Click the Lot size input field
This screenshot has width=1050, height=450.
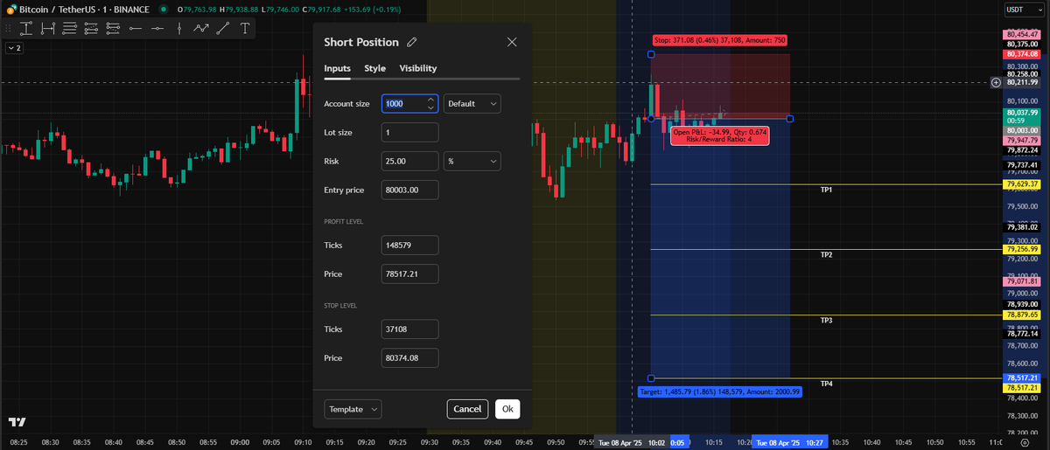(409, 133)
